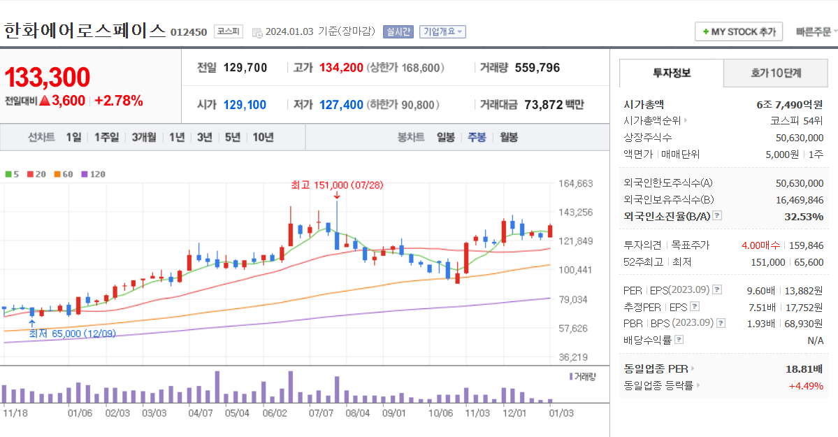Open help icon next to PBR BPS (2023.09)
The width and height of the screenshot is (838, 437).
point(721,323)
